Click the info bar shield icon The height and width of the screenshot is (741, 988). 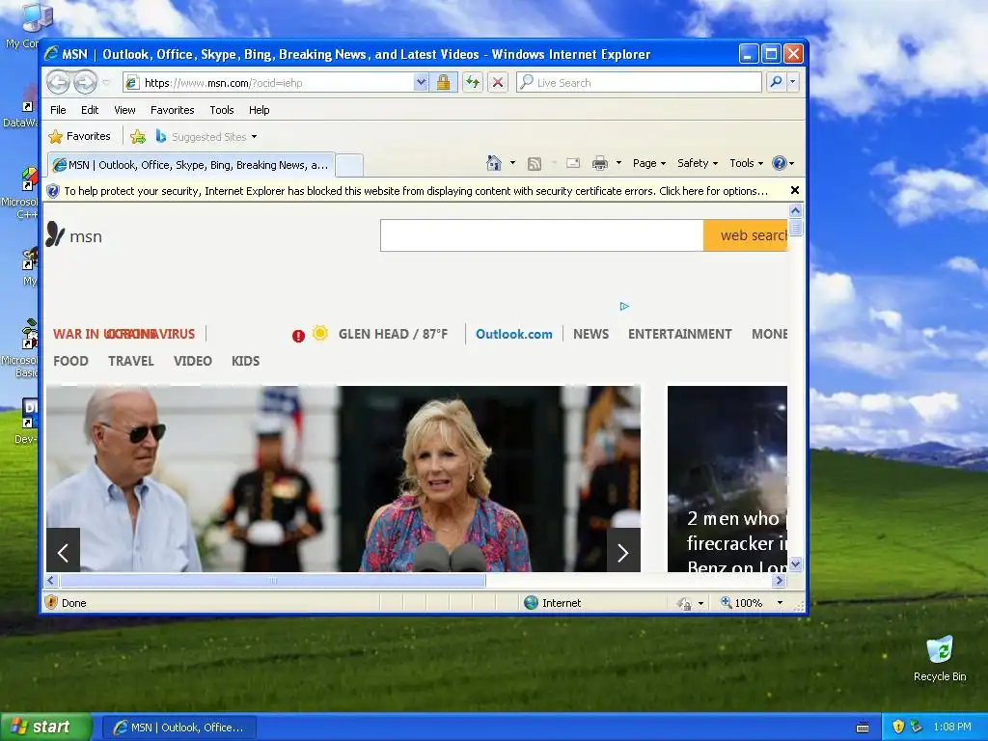[53, 191]
